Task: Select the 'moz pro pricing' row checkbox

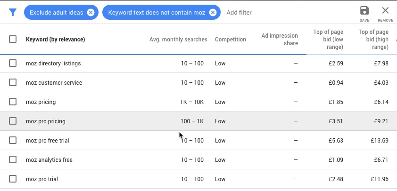Action: (x=13, y=121)
